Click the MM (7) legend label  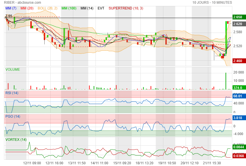[x=11, y=8]
